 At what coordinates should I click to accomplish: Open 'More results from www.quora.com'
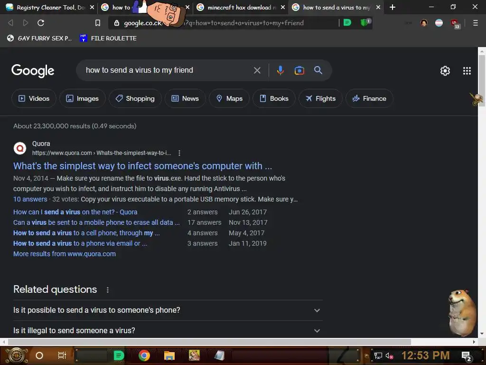pos(65,254)
